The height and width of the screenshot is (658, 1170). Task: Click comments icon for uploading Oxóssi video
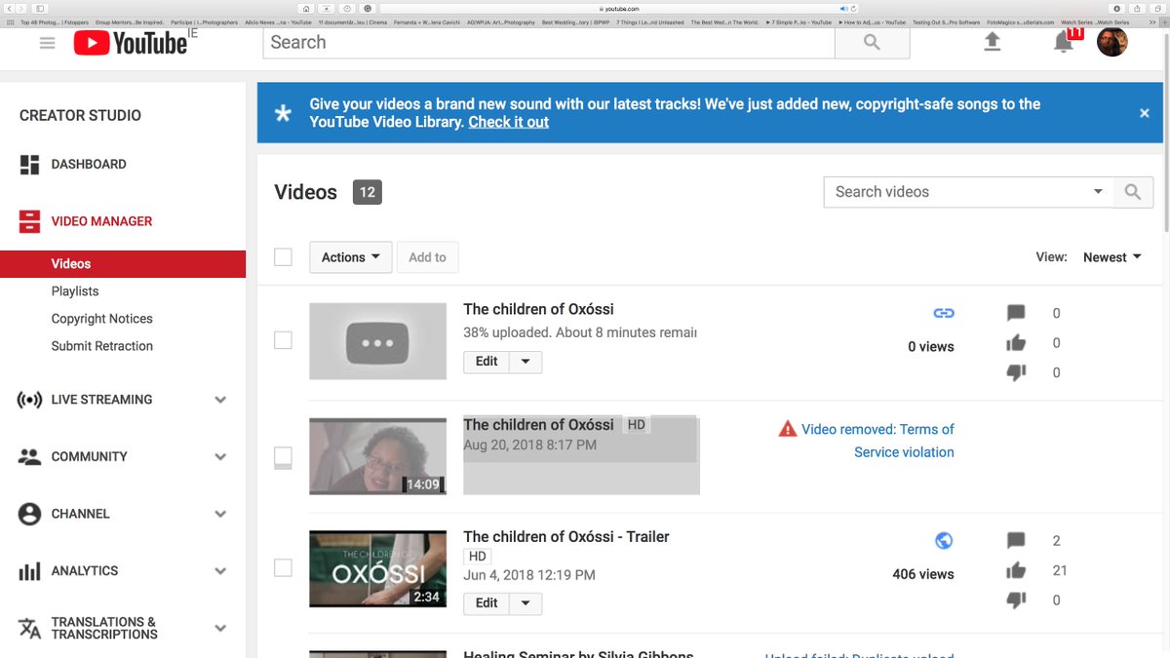(x=1016, y=313)
